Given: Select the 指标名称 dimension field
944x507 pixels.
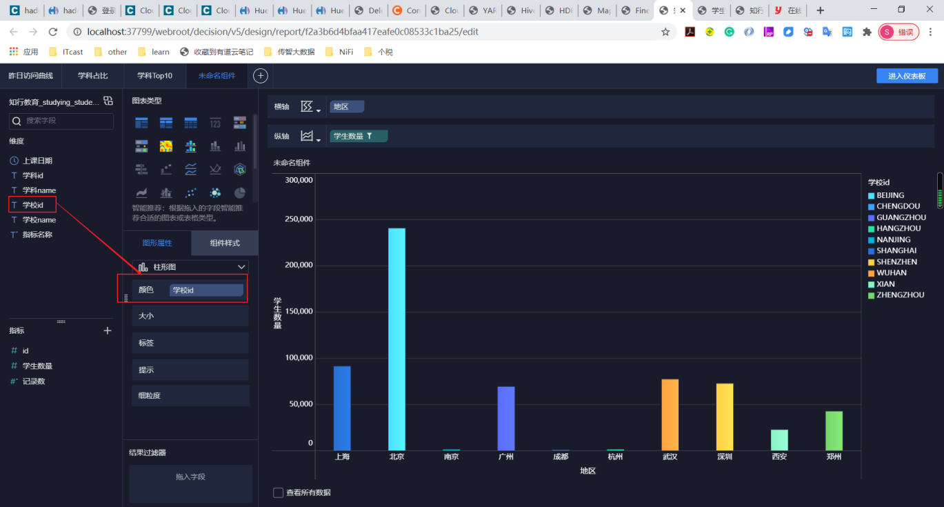Looking at the screenshot, I should pyautogui.click(x=37, y=235).
